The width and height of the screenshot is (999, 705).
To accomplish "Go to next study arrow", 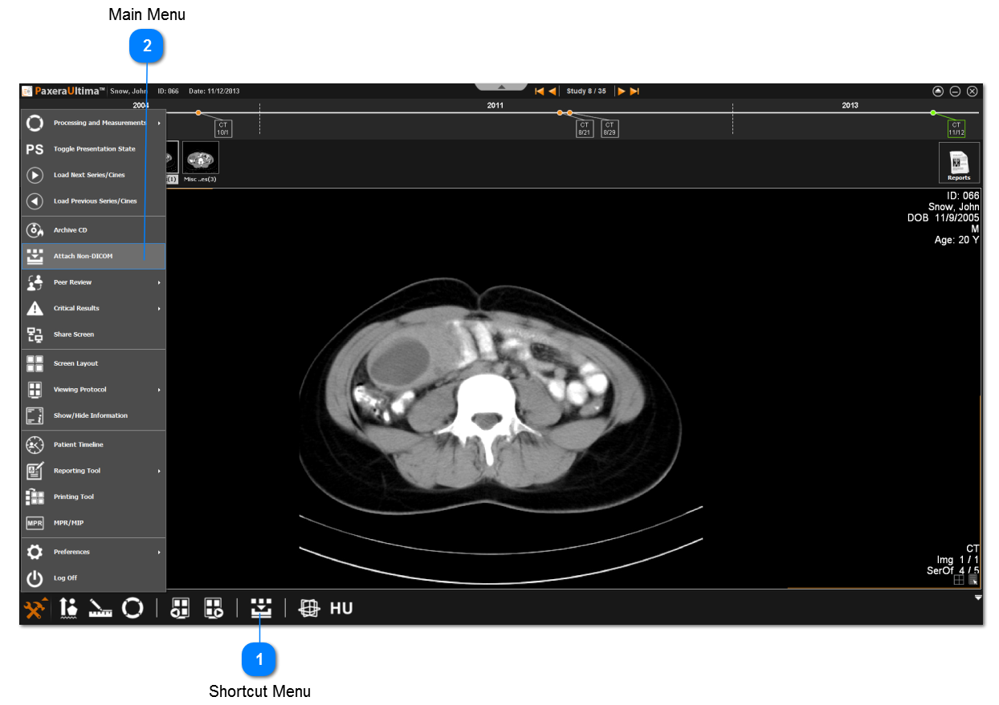I will [x=622, y=91].
